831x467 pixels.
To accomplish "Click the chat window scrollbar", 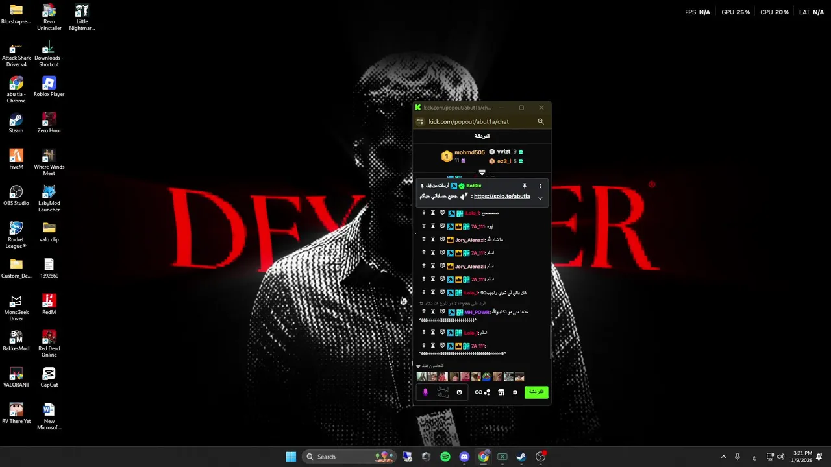I will click(x=550, y=341).
